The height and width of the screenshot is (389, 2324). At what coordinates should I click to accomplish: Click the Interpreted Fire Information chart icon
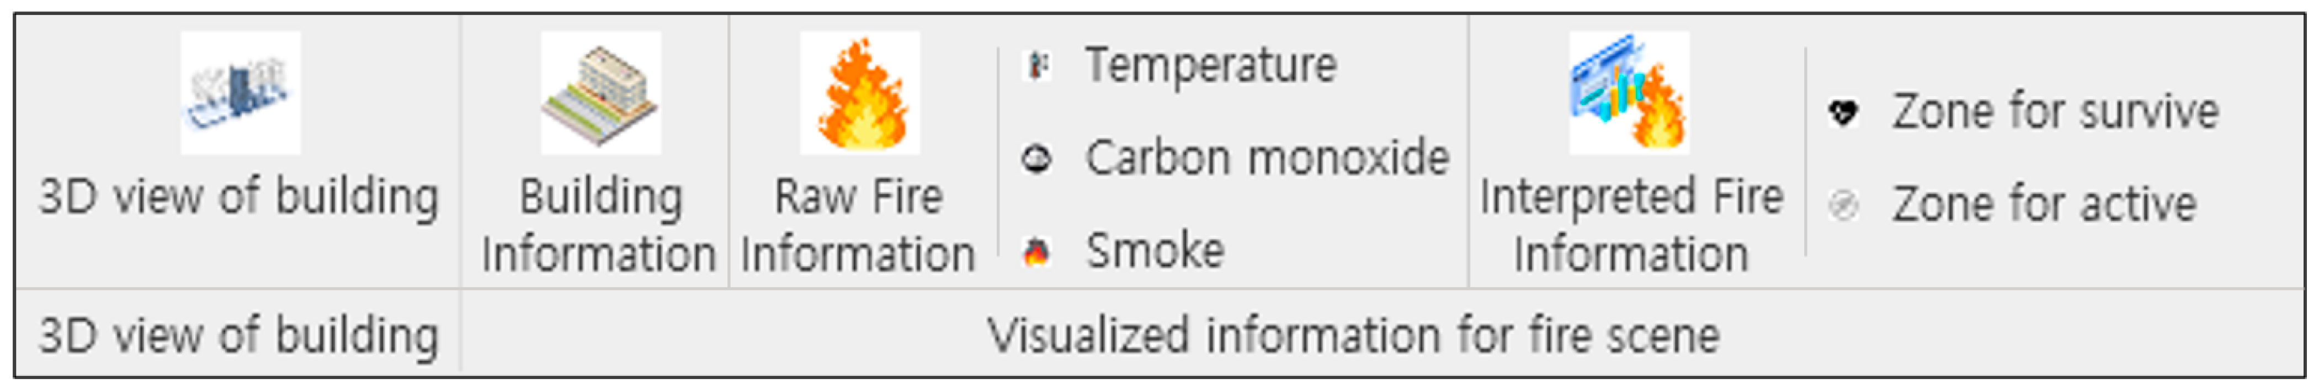tap(1629, 93)
